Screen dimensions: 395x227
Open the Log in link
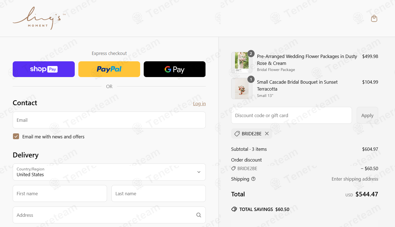[x=199, y=104]
